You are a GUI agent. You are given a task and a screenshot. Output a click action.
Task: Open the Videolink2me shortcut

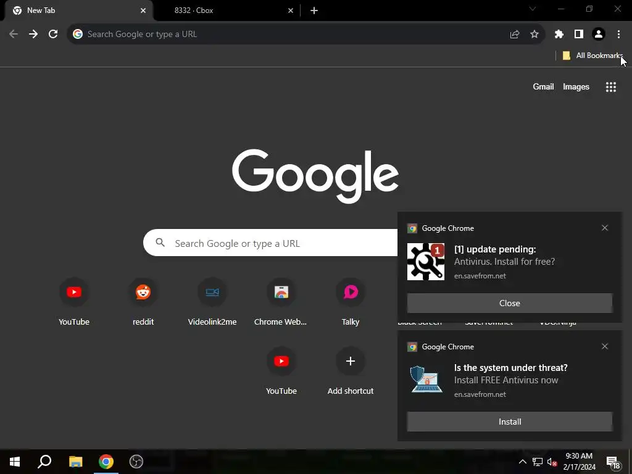pos(212,301)
